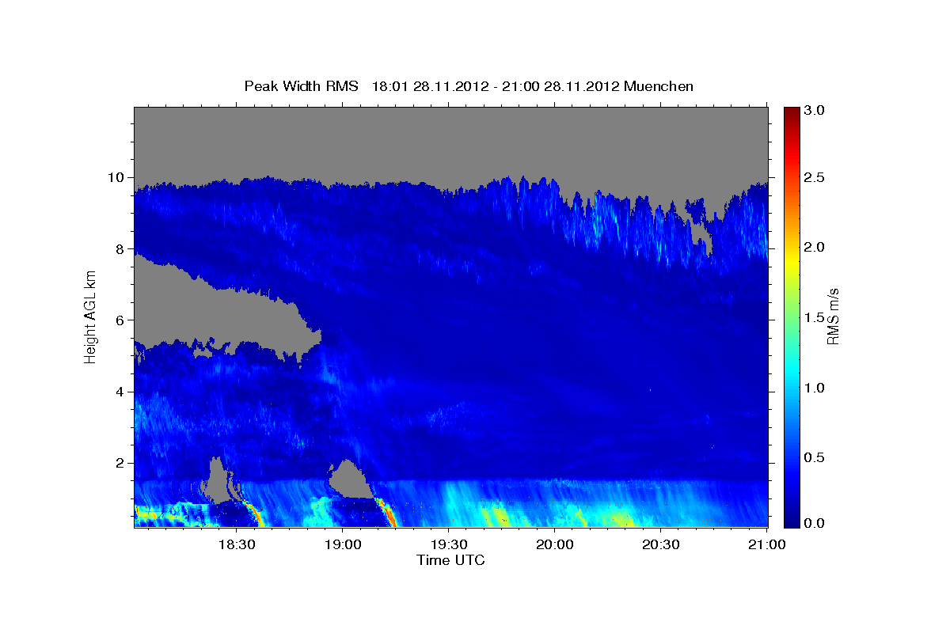Viewport: 950px width, 633px height.
Task: Click the '19:30' time tick label
Action: (x=448, y=544)
